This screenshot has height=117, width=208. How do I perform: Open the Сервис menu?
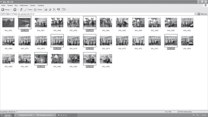32,5
